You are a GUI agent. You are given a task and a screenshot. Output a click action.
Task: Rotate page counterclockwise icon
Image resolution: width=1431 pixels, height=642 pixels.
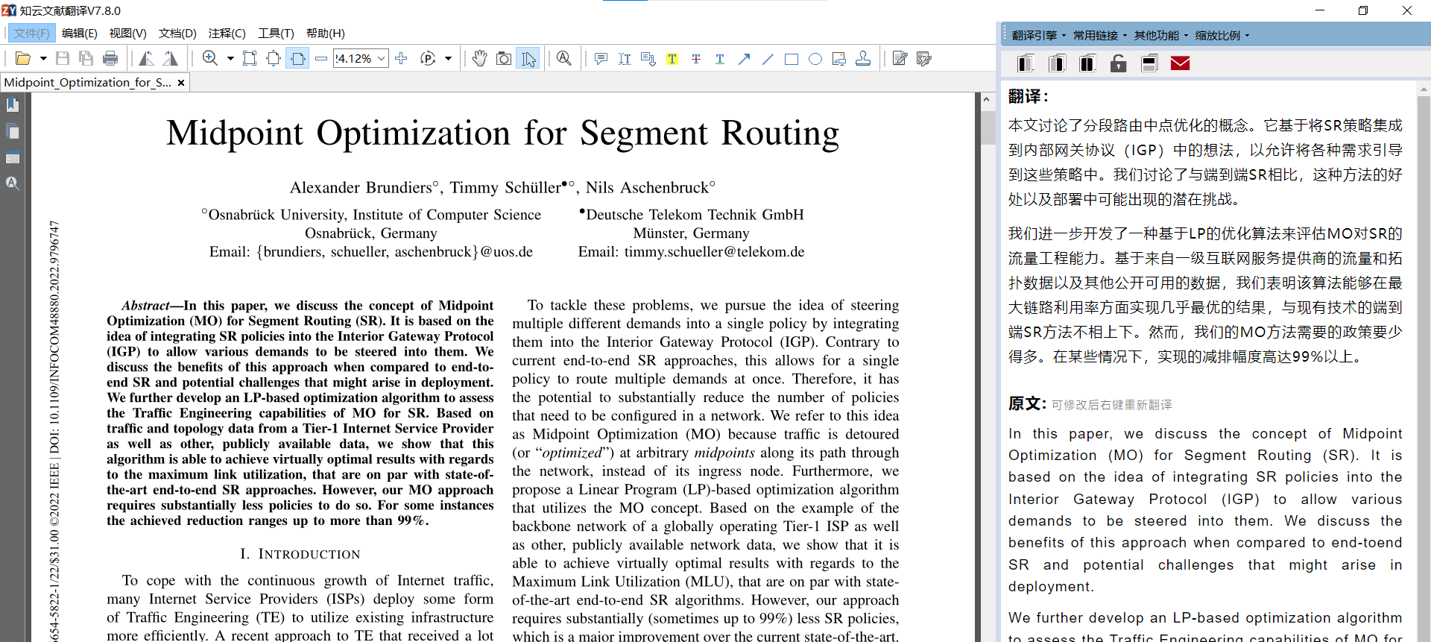tap(146, 59)
